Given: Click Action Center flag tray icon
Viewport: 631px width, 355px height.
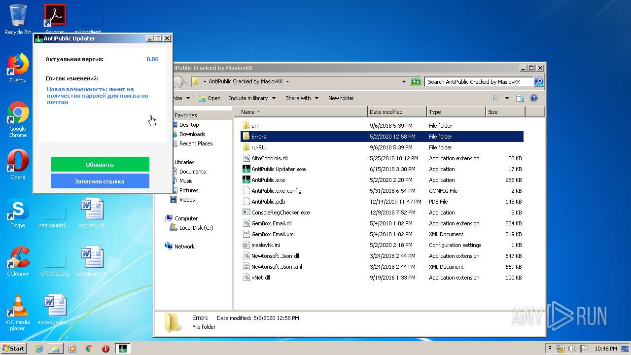Looking at the screenshot, I should (x=583, y=349).
